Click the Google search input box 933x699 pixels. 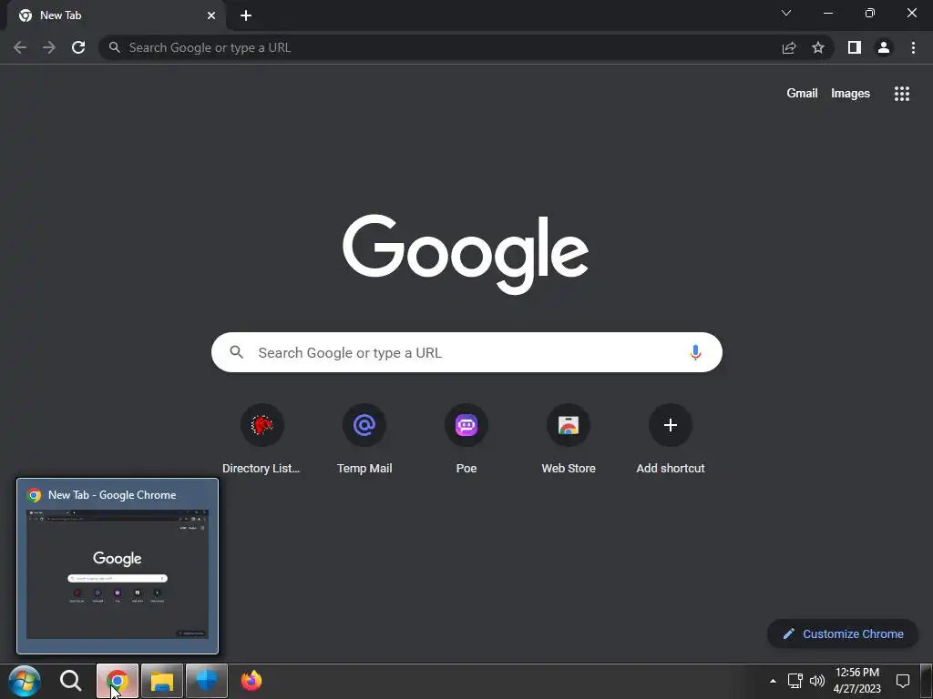[x=466, y=352]
